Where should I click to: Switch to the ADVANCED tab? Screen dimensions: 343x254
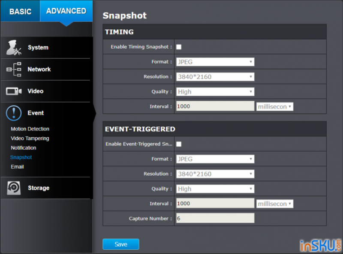pos(66,11)
